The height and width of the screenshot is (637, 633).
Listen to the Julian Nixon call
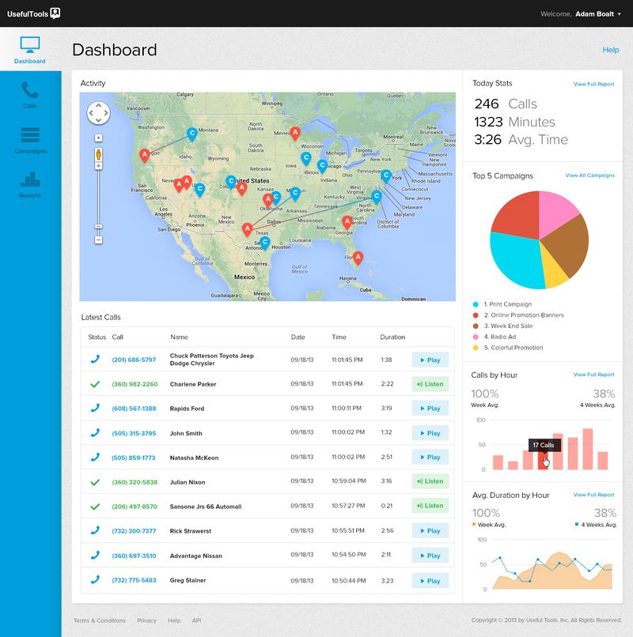(430, 481)
